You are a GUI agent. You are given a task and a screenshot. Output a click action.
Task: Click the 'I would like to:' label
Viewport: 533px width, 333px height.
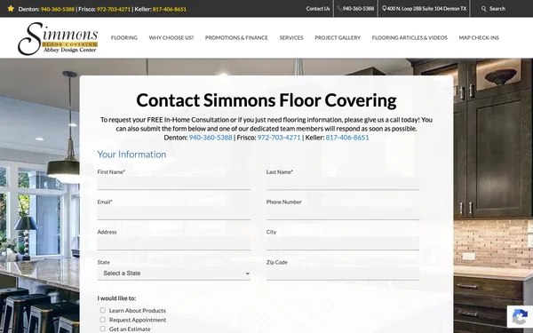coord(116,298)
